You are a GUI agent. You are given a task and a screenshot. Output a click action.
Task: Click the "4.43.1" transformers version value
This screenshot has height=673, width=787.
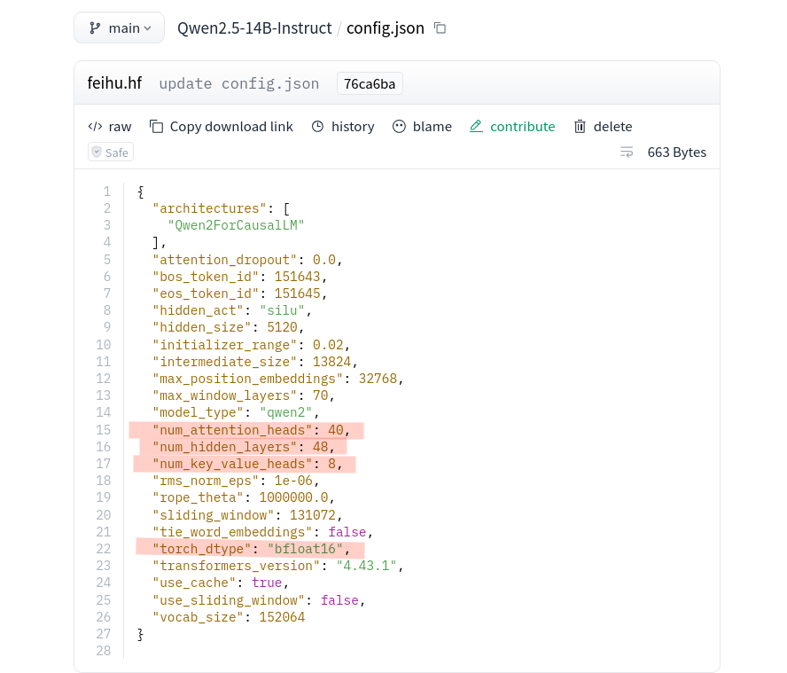tap(366, 566)
